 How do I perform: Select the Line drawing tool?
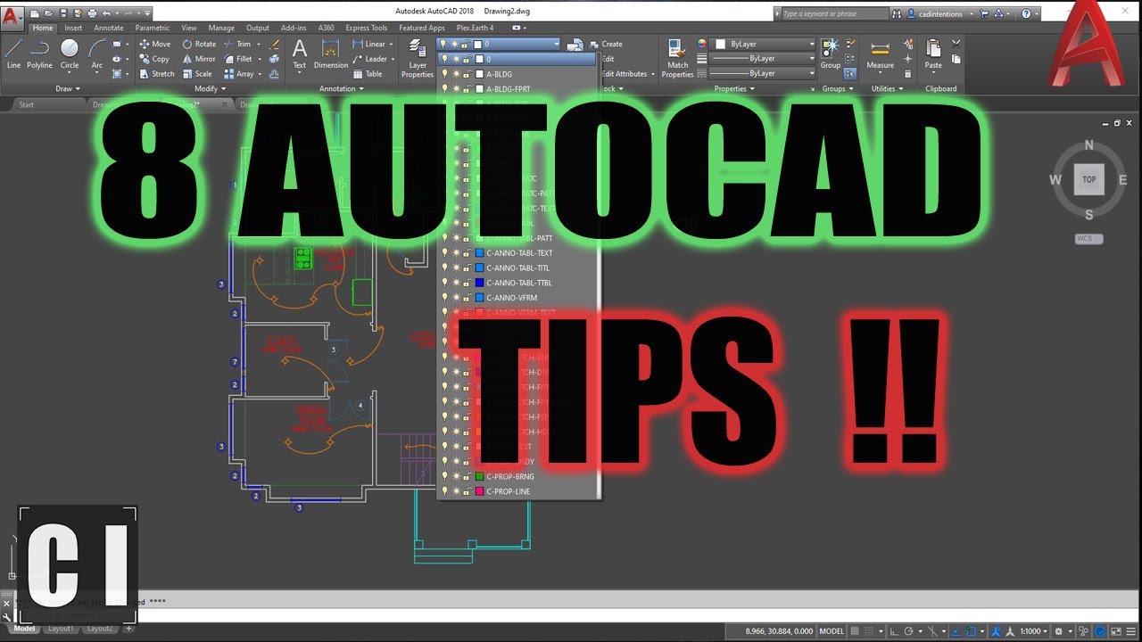coord(13,53)
